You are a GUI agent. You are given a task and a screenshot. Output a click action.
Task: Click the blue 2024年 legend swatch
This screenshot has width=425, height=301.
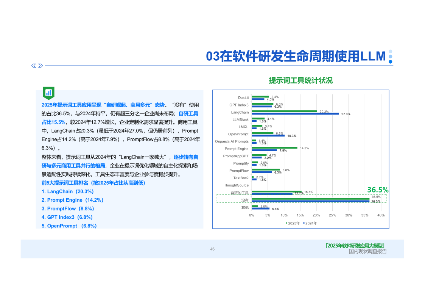click(304, 223)
